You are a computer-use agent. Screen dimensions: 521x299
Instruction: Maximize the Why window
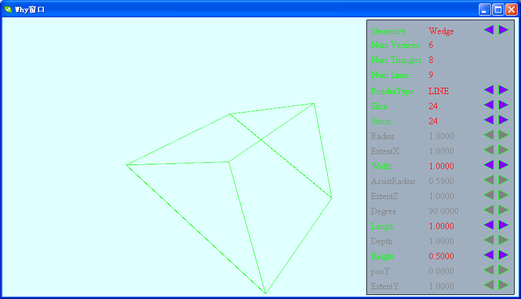point(498,10)
